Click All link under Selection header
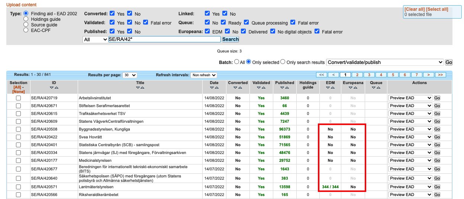This screenshot has height=199, width=464. click(x=17, y=87)
